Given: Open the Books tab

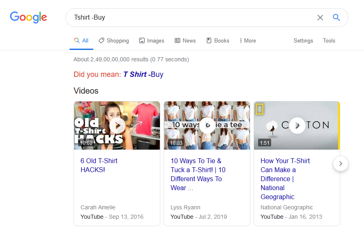Looking at the screenshot, I should (x=218, y=41).
